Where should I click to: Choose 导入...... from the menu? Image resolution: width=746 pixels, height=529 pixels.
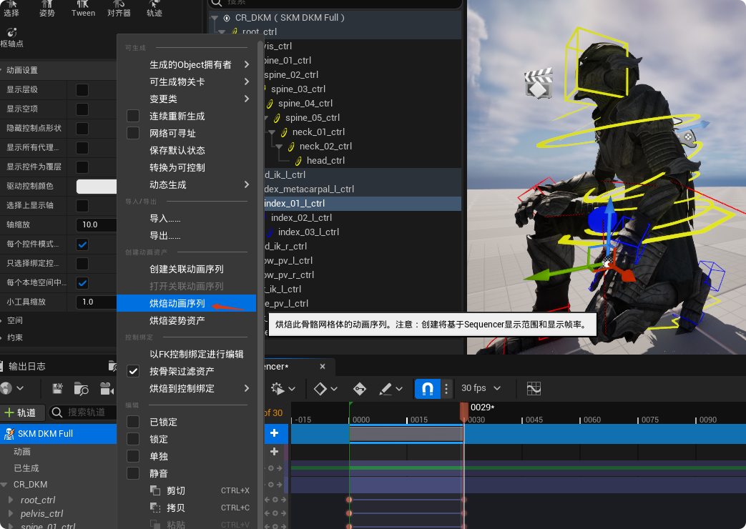tap(187, 219)
